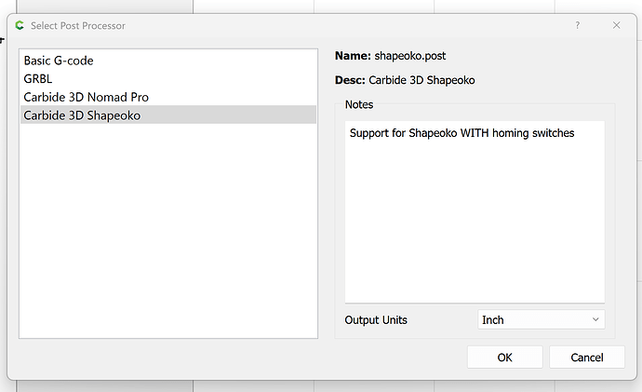The image size is (642, 392).
Task: Pick the highlighted Carbide 3D Shapeoko item
Action: pyautogui.click(x=82, y=115)
